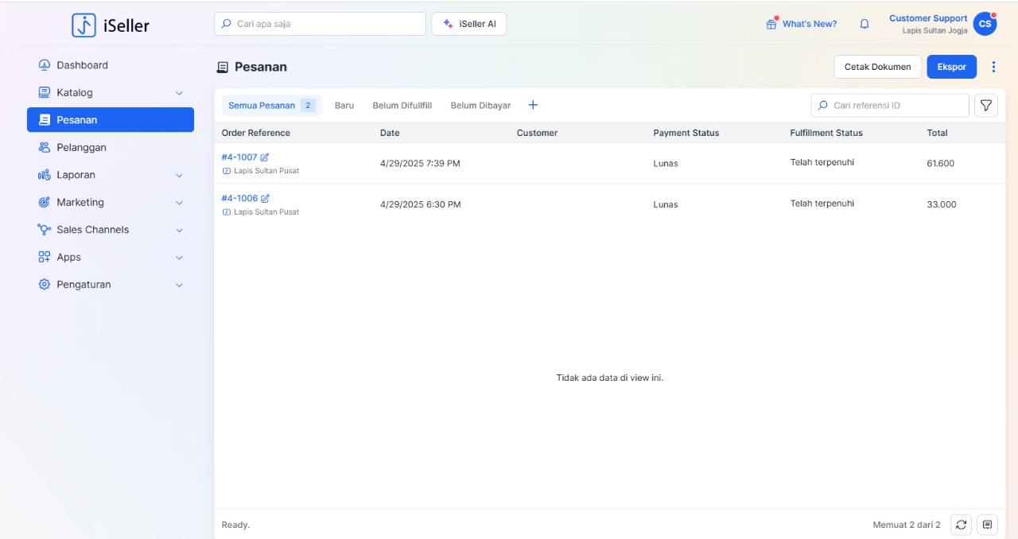Open Pelanggan in the sidebar

(x=81, y=148)
